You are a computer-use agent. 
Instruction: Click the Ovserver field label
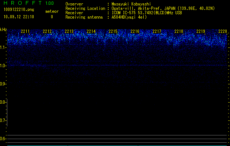(74, 4)
